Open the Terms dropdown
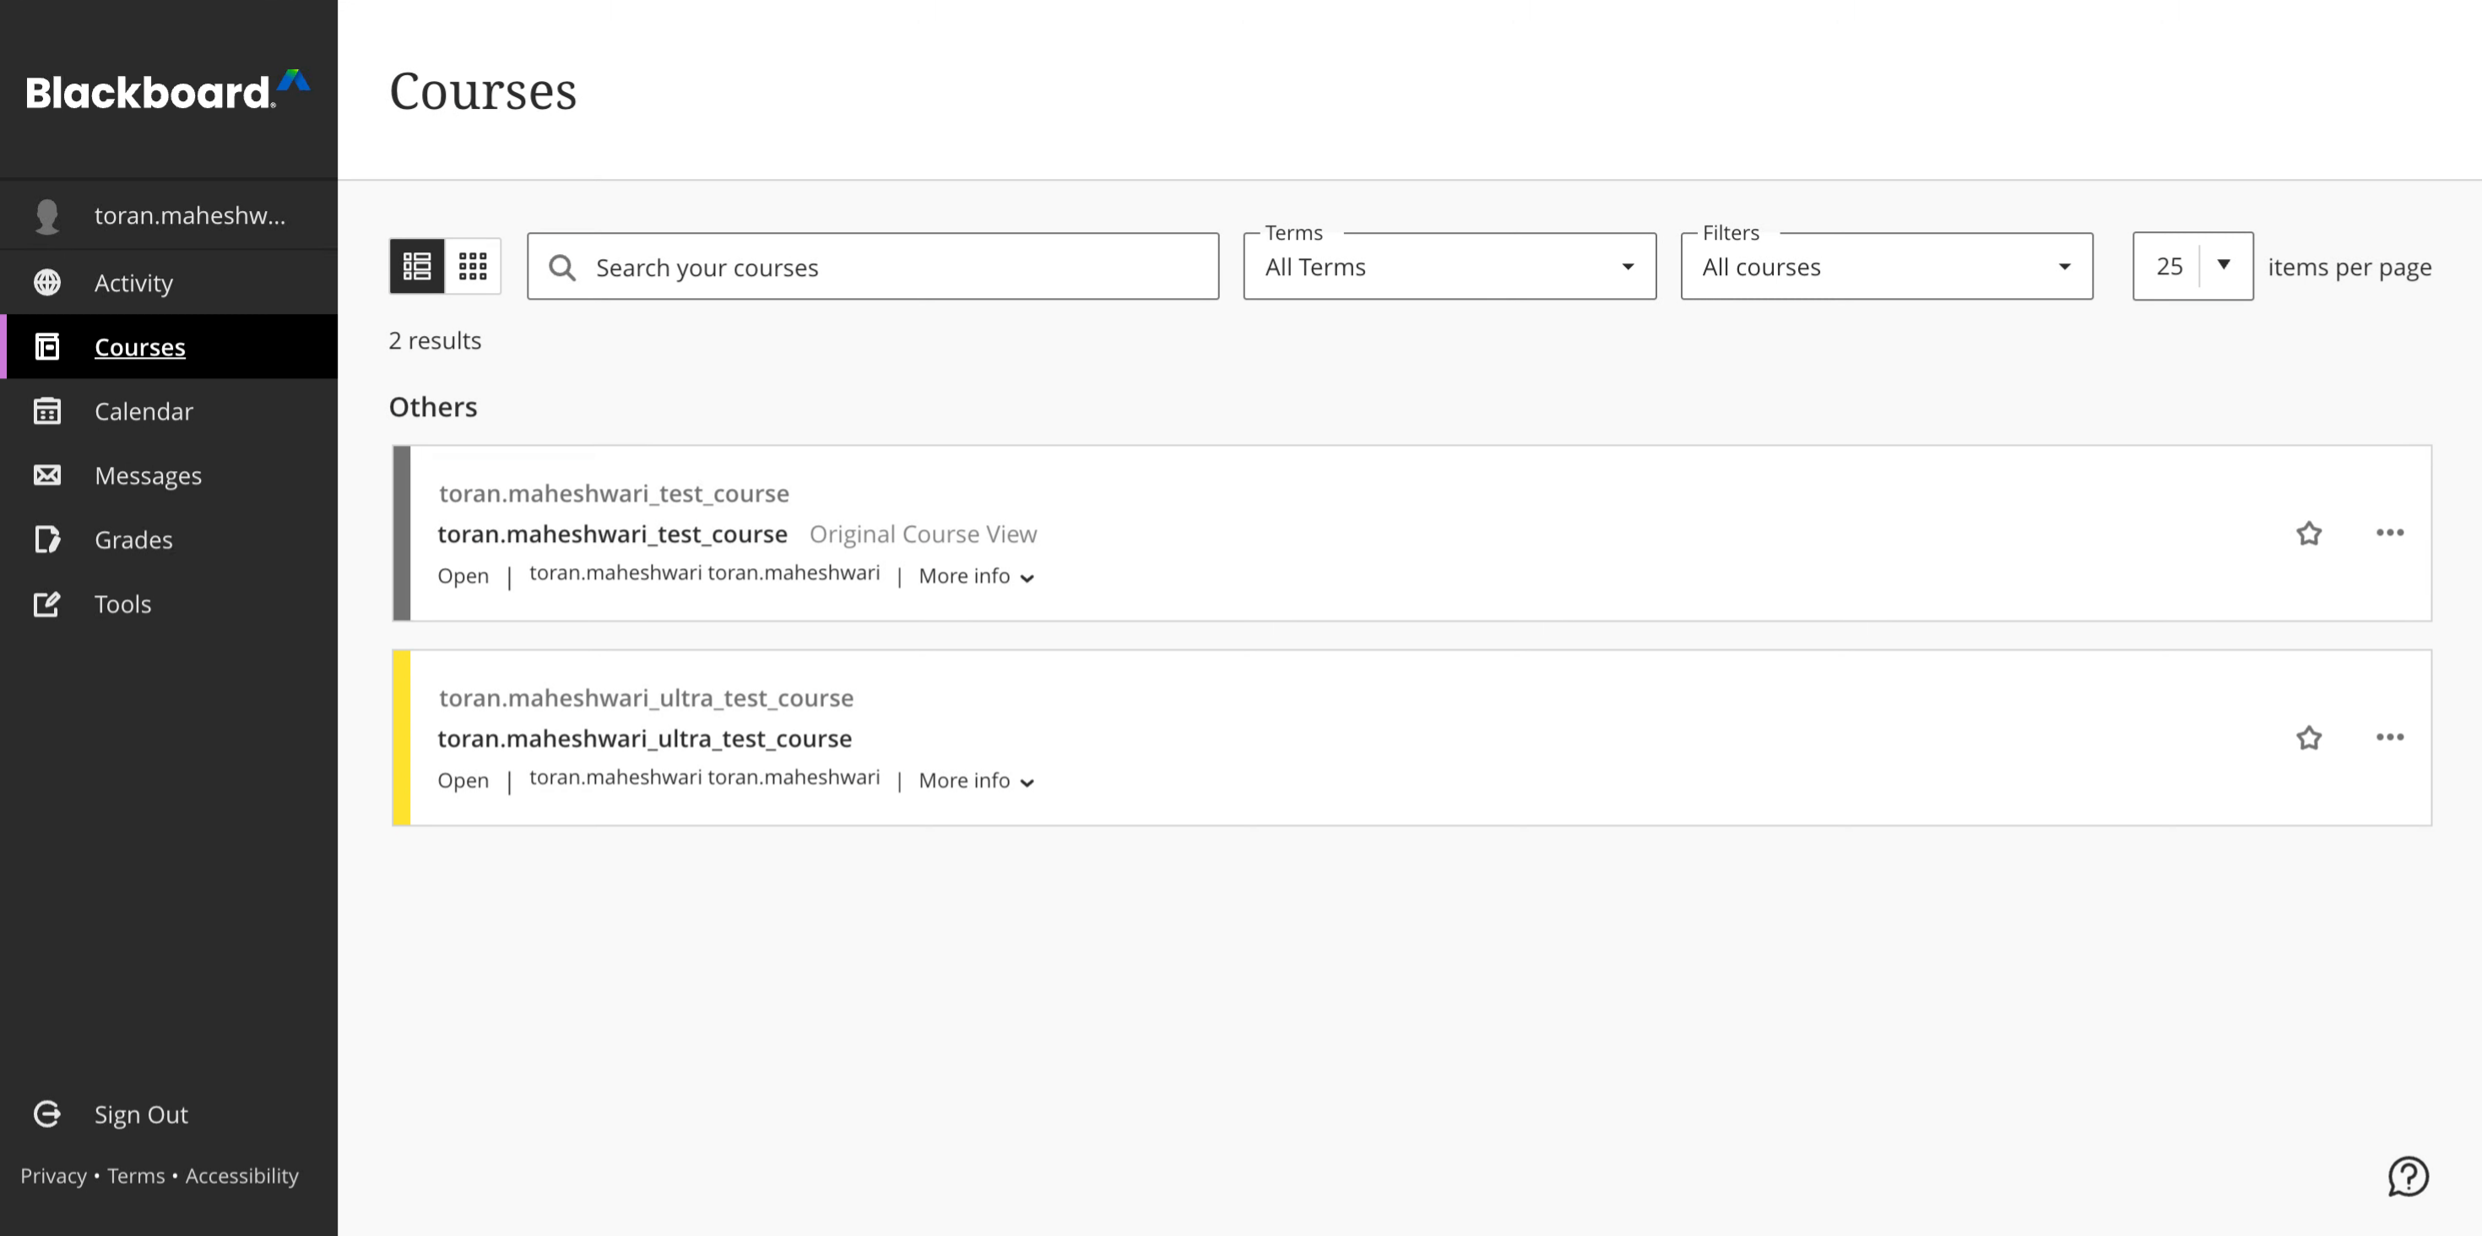The height and width of the screenshot is (1236, 2482). pyautogui.click(x=1450, y=266)
